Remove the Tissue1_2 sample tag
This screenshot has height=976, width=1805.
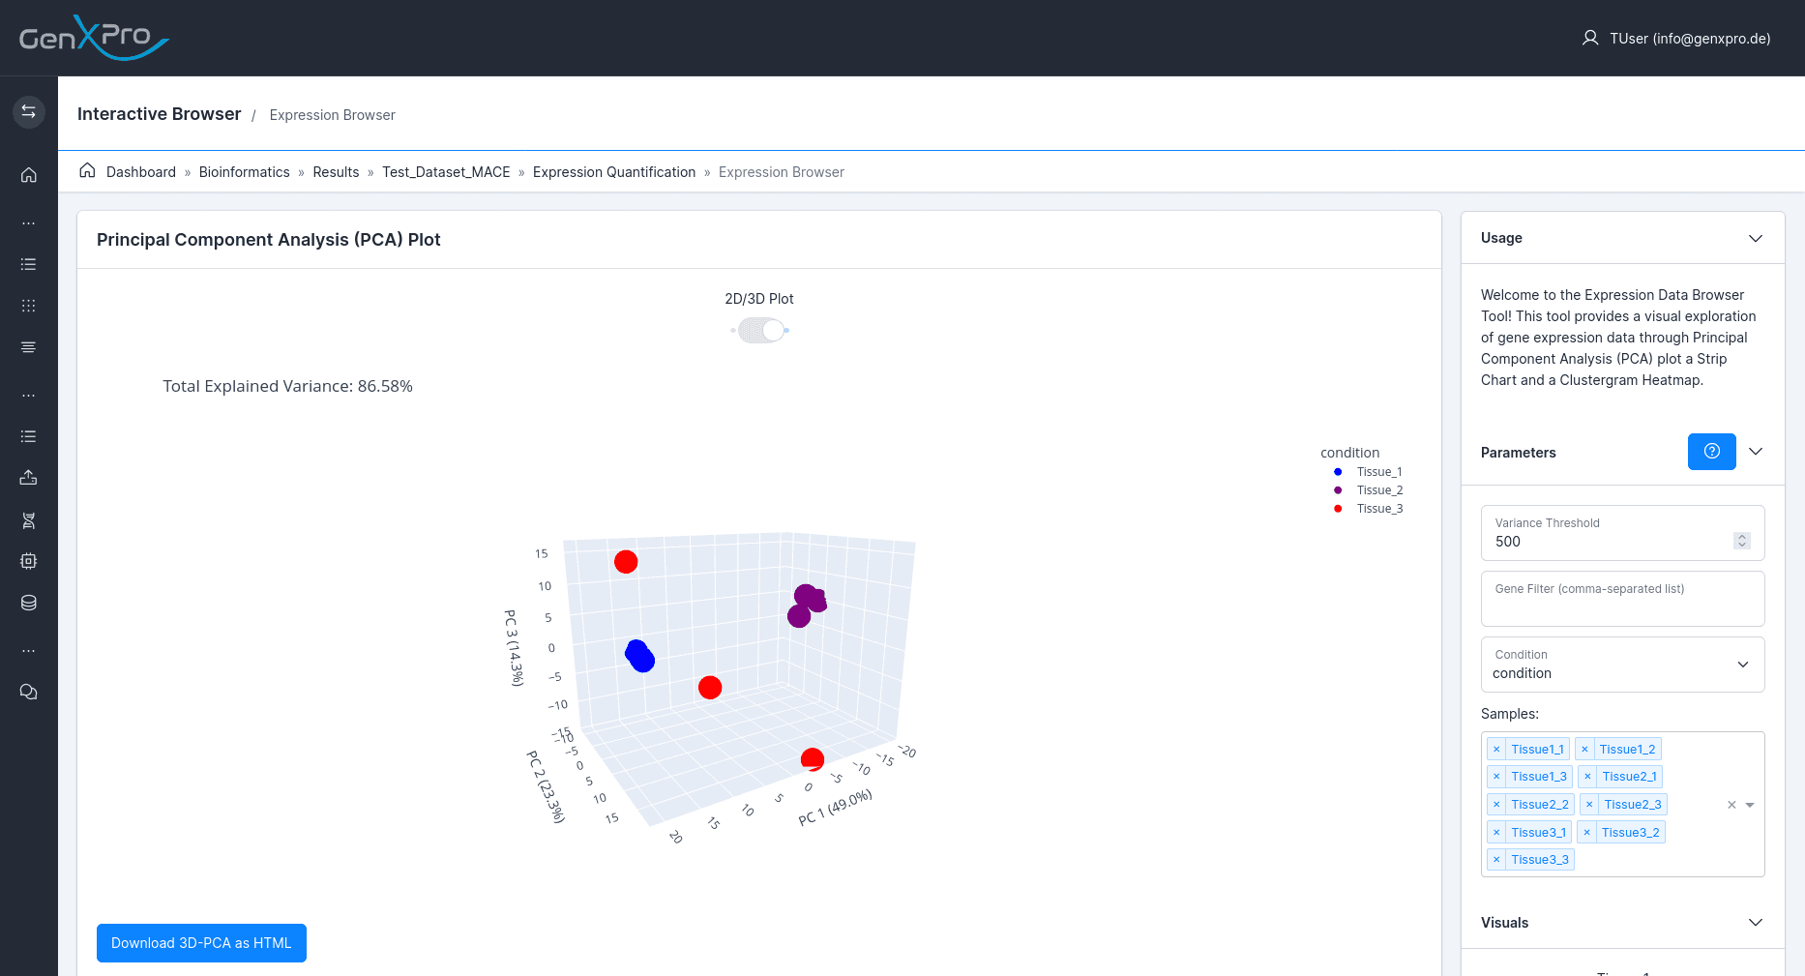point(1584,750)
